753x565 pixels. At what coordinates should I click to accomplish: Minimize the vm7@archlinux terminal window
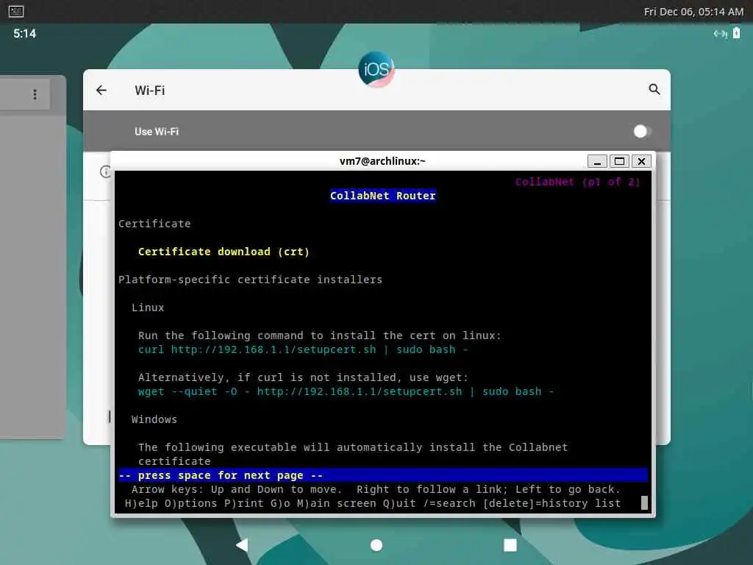pos(597,161)
